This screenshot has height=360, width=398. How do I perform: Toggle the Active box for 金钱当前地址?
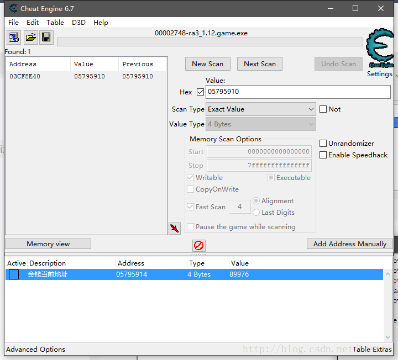(x=14, y=274)
